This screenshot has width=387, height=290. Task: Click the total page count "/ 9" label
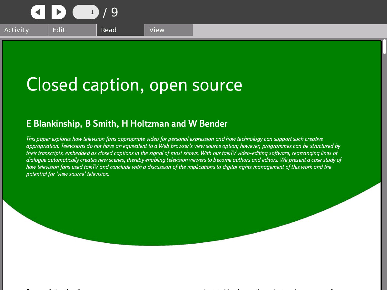tap(111, 13)
